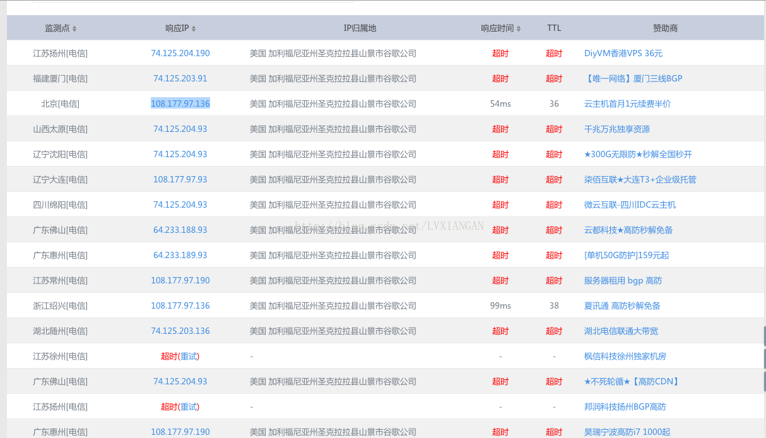766x438 pixels.
Task: Open sponsor 【唯一网络】厦门三线BGP
Action: click(x=633, y=78)
